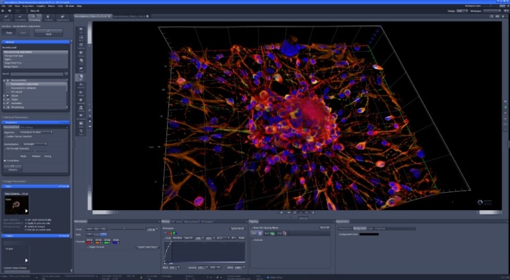The height and width of the screenshot is (280, 510).
Task: Open the Processing tab
Action: [x=34, y=19]
